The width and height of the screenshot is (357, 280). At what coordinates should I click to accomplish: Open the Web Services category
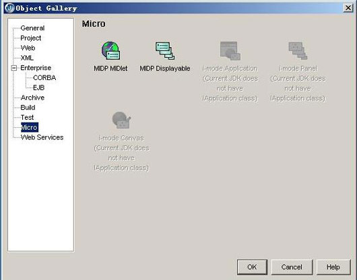pyautogui.click(x=42, y=137)
